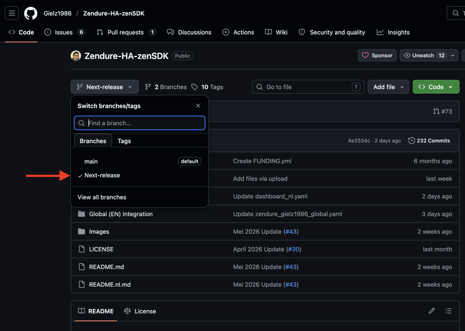
Task: Select the README tab below files
Action: [96, 311]
